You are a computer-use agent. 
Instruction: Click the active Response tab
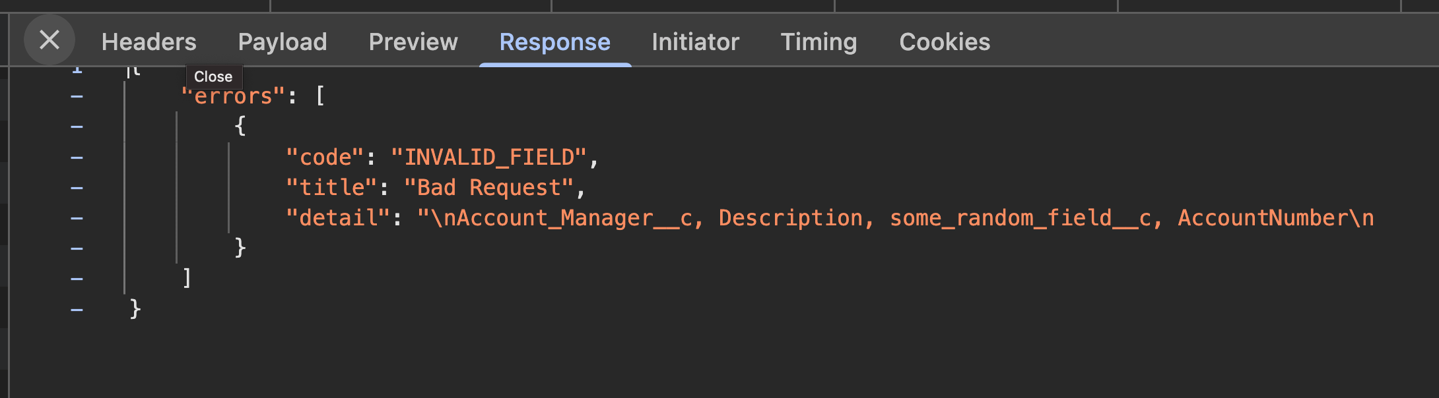[x=554, y=42]
